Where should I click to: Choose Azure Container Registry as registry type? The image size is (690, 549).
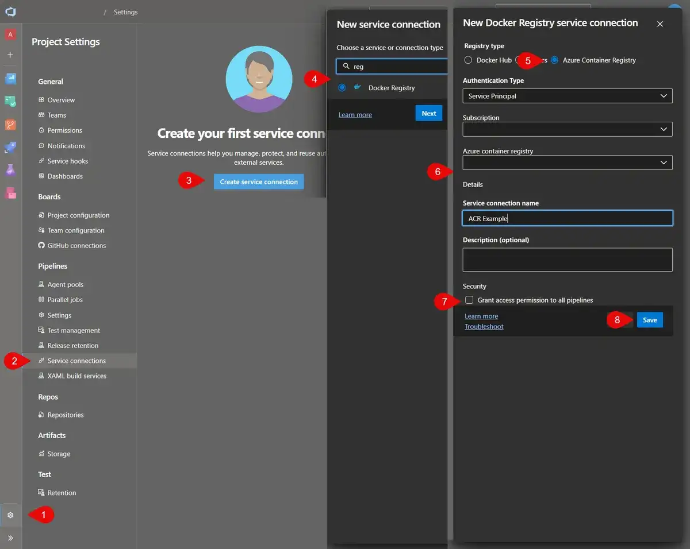pos(554,60)
